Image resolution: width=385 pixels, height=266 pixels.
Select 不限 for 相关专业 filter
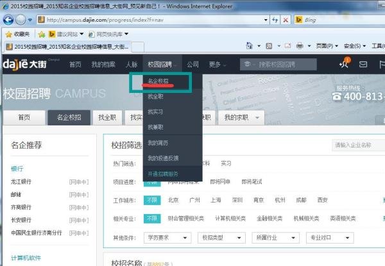(151, 219)
